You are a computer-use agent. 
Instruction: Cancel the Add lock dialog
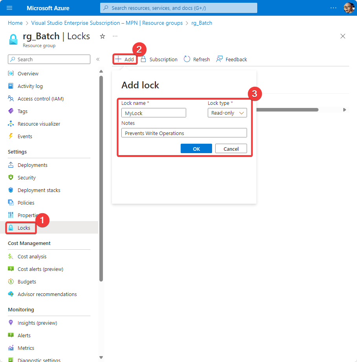coord(231,149)
